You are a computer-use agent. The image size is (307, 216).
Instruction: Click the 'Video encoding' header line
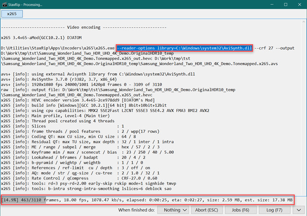84,27
